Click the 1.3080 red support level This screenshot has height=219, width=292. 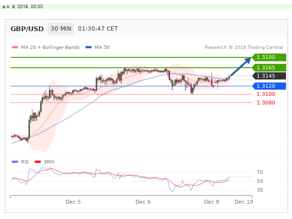(266, 103)
